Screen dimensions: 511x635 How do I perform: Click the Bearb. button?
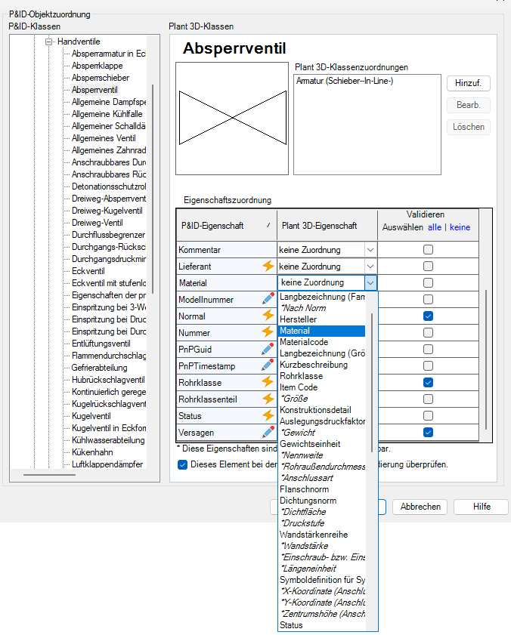469,105
